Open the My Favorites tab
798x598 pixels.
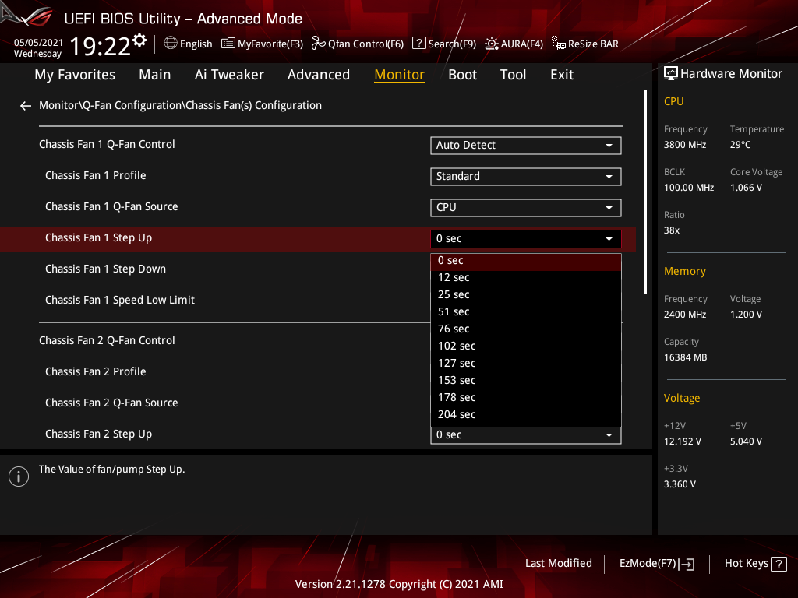click(x=75, y=75)
